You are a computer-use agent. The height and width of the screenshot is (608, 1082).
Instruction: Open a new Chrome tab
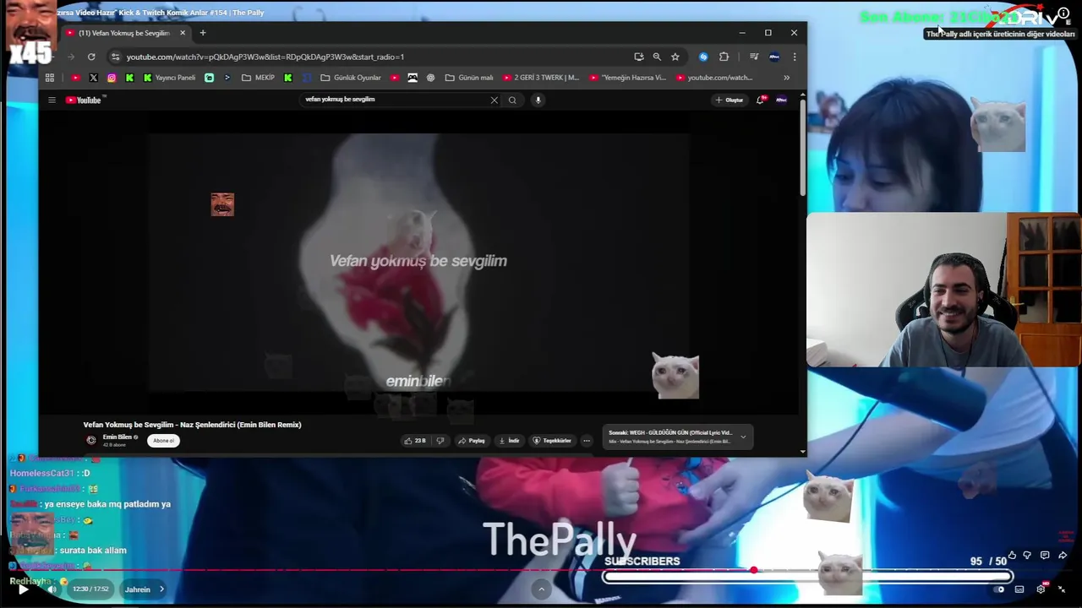point(202,33)
